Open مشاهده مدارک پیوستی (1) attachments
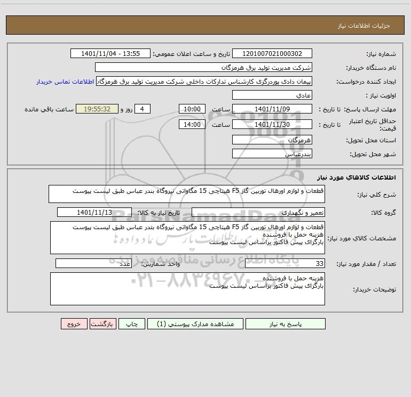This screenshot has width=411, height=397. coord(195,324)
